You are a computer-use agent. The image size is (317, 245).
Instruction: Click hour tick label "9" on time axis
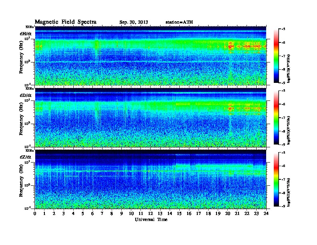coord(122,213)
